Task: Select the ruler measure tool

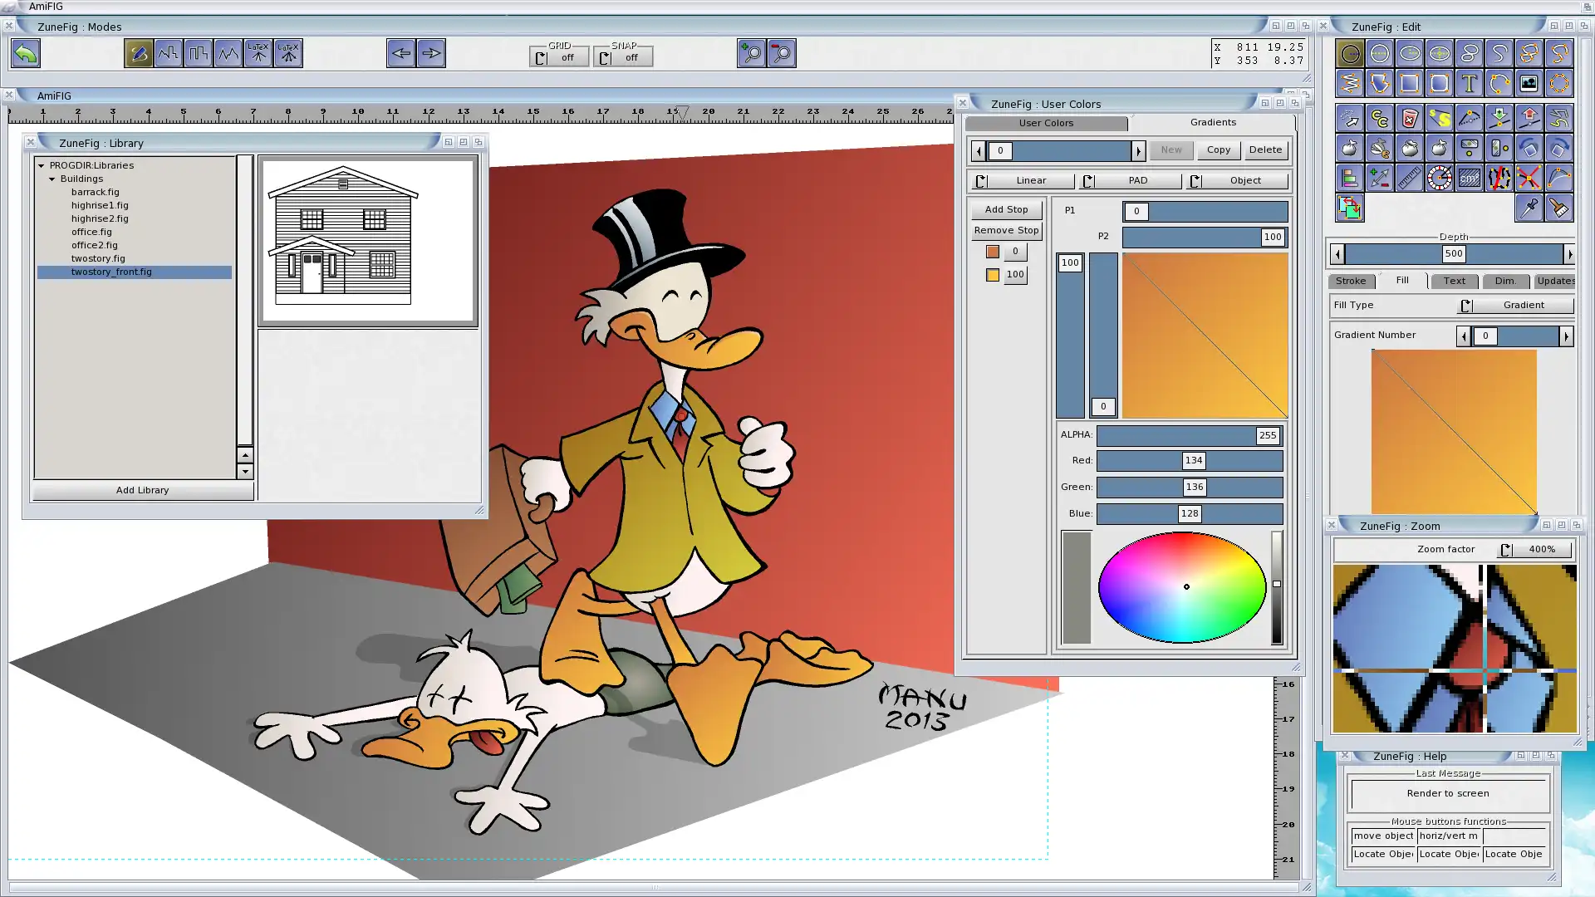Action: [x=1409, y=178]
